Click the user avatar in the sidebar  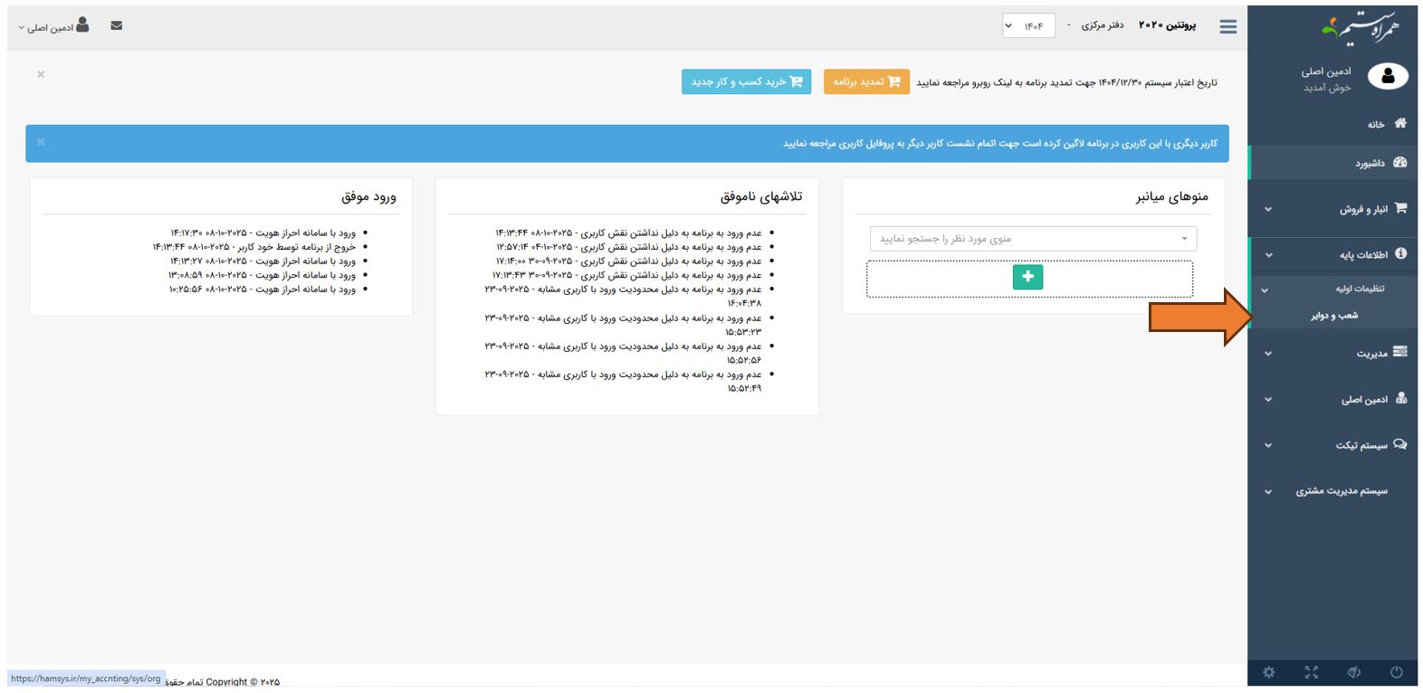(x=1387, y=78)
